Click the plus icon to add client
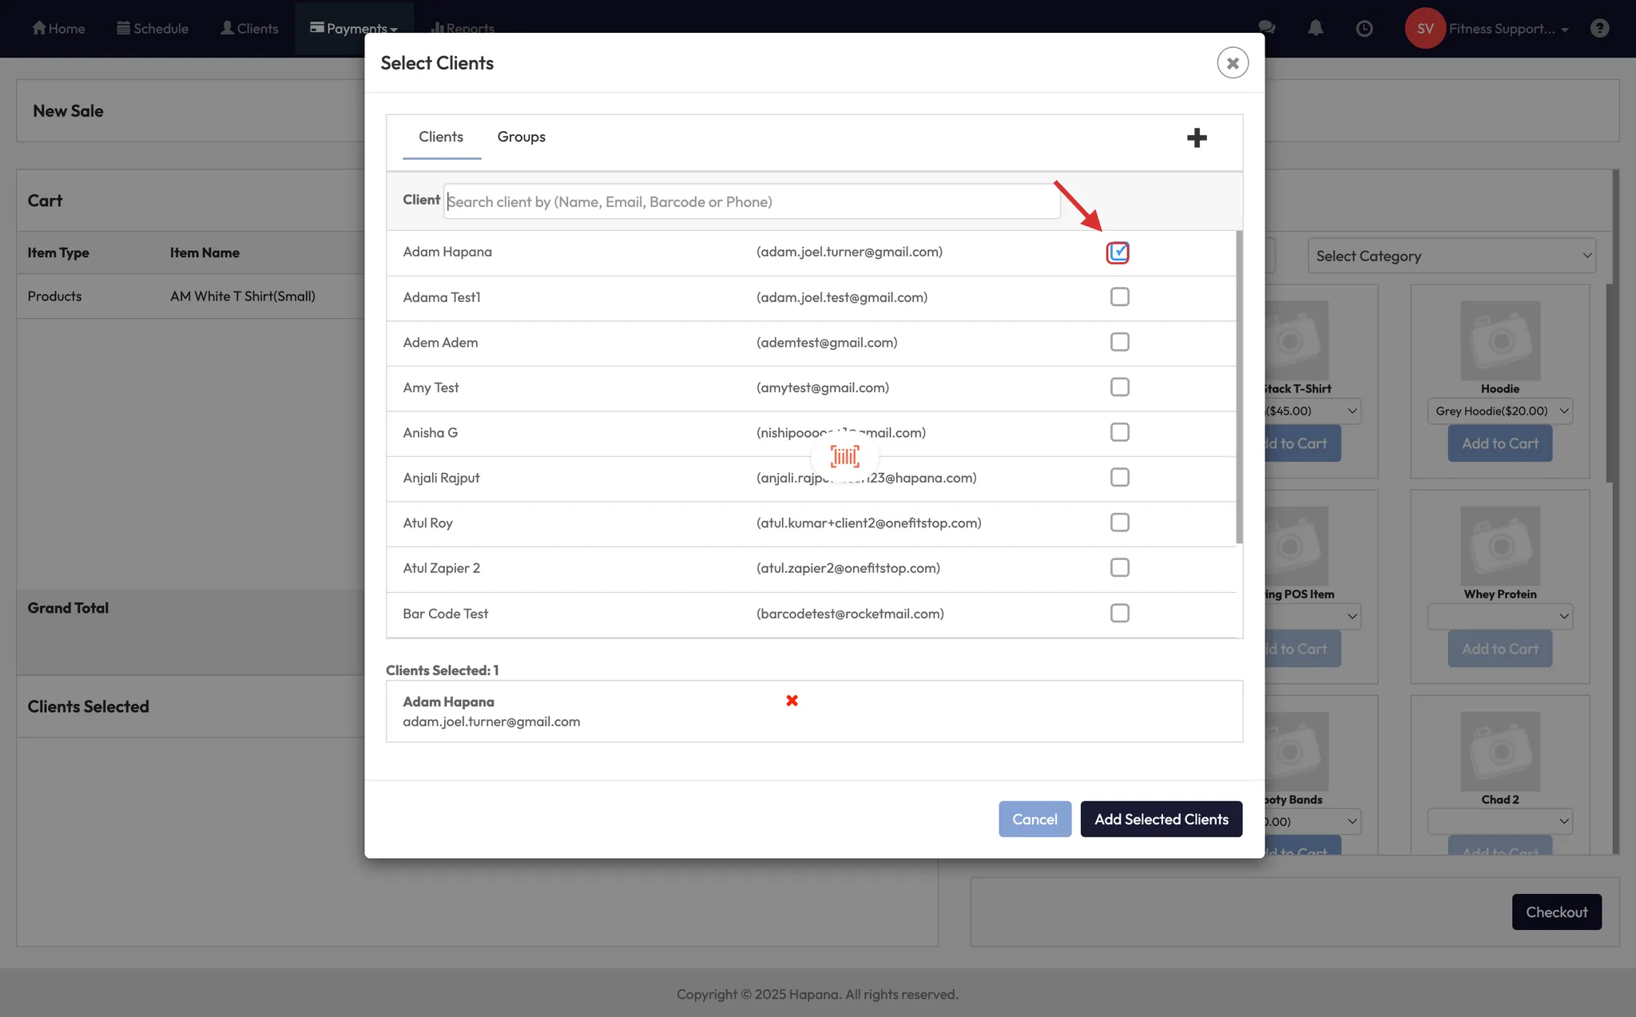Screen dimensions: 1636x1017 (1196, 137)
